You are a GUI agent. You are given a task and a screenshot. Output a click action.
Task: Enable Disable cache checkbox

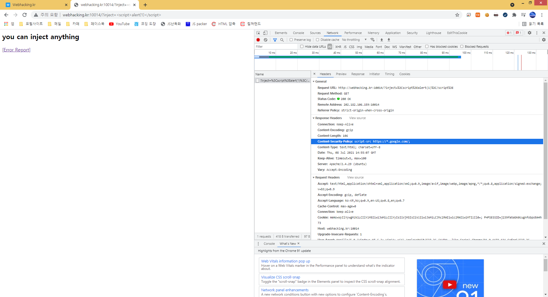pyautogui.click(x=317, y=40)
